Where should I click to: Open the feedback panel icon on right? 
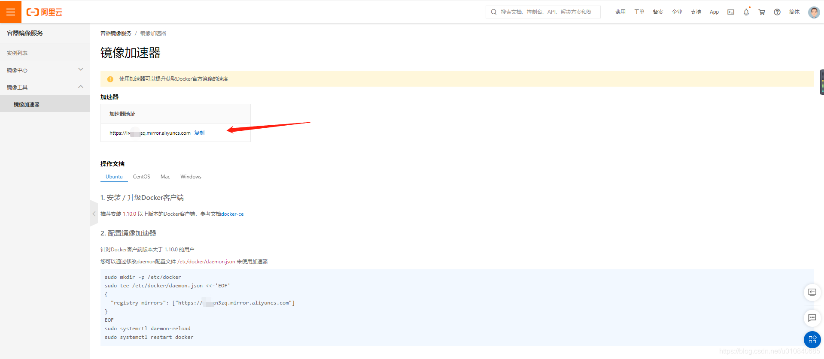812,292
